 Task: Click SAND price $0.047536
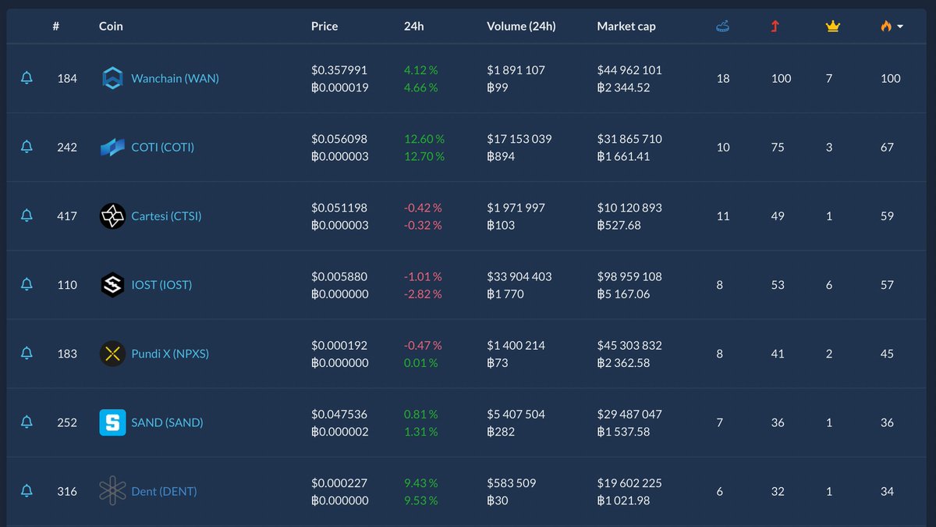339,414
